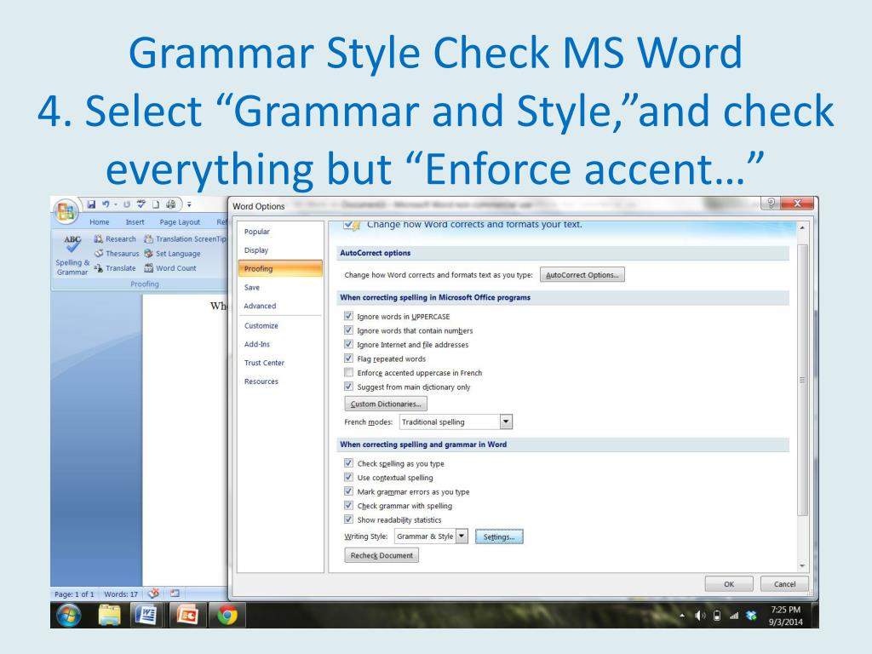Click the printer icon in Quick Access Toolbar

[170, 204]
